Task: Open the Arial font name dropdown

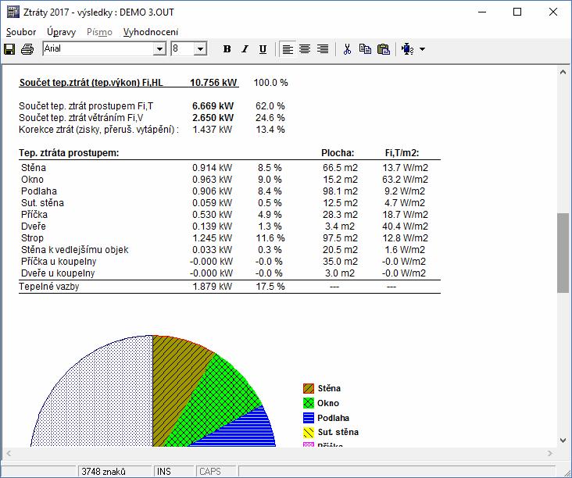Action: click(x=159, y=49)
